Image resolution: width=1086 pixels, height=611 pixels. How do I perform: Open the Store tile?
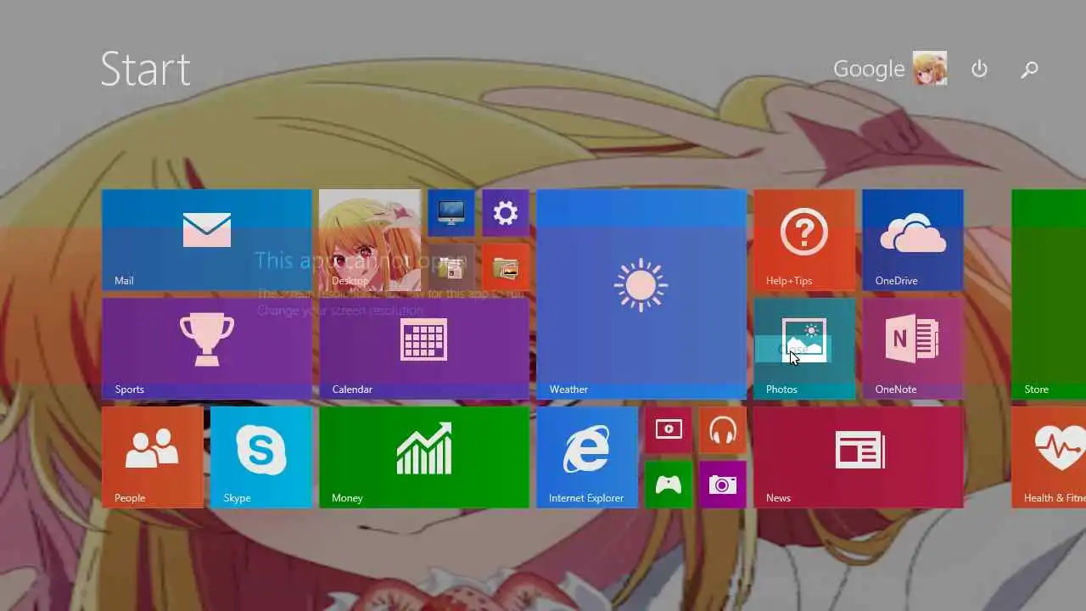1049,294
